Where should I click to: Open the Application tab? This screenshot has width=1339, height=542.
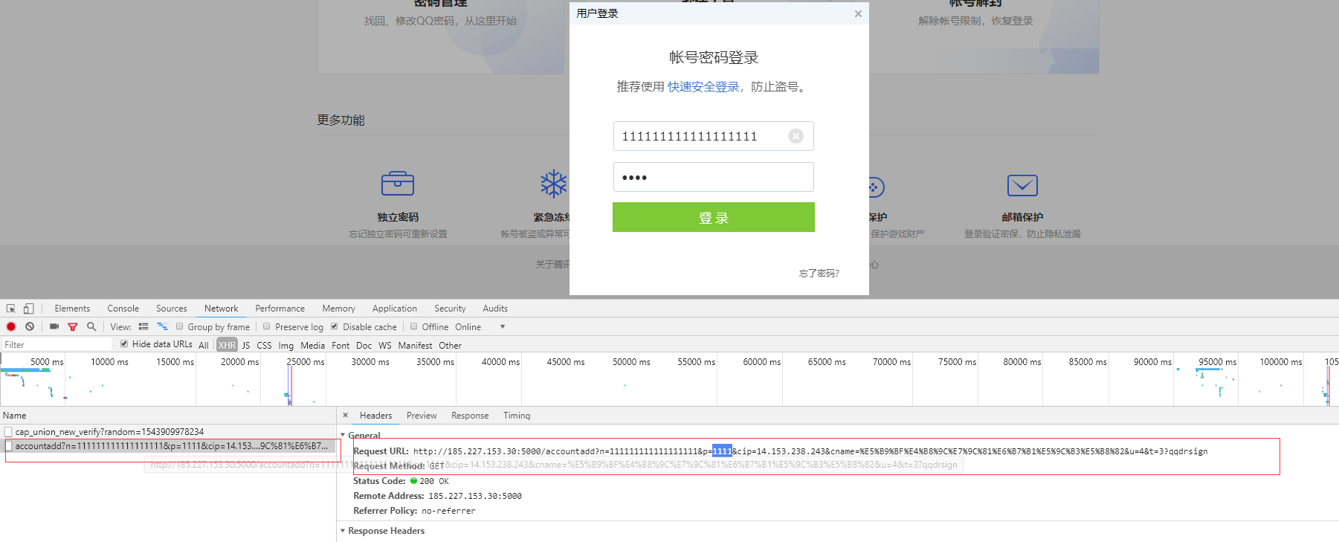395,309
